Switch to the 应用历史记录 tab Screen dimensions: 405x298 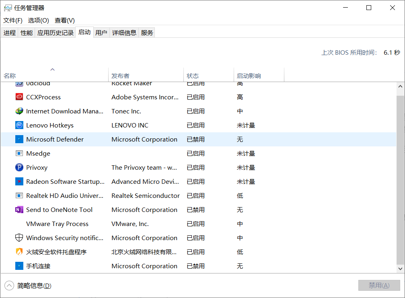[x=55, y=33]
